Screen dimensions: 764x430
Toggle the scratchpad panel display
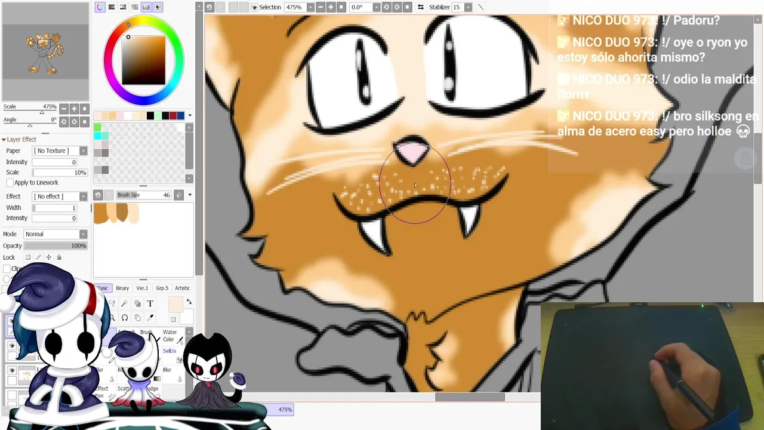158,7
